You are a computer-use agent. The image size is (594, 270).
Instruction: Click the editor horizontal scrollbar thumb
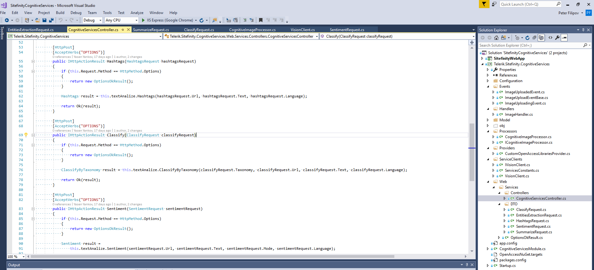tap(211, 257)
